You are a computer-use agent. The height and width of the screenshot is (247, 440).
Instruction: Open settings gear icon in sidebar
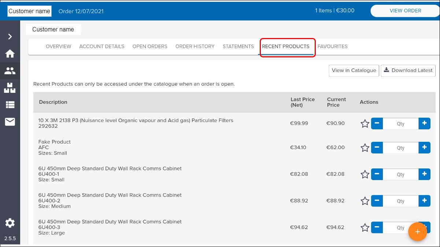pos(10,223)
